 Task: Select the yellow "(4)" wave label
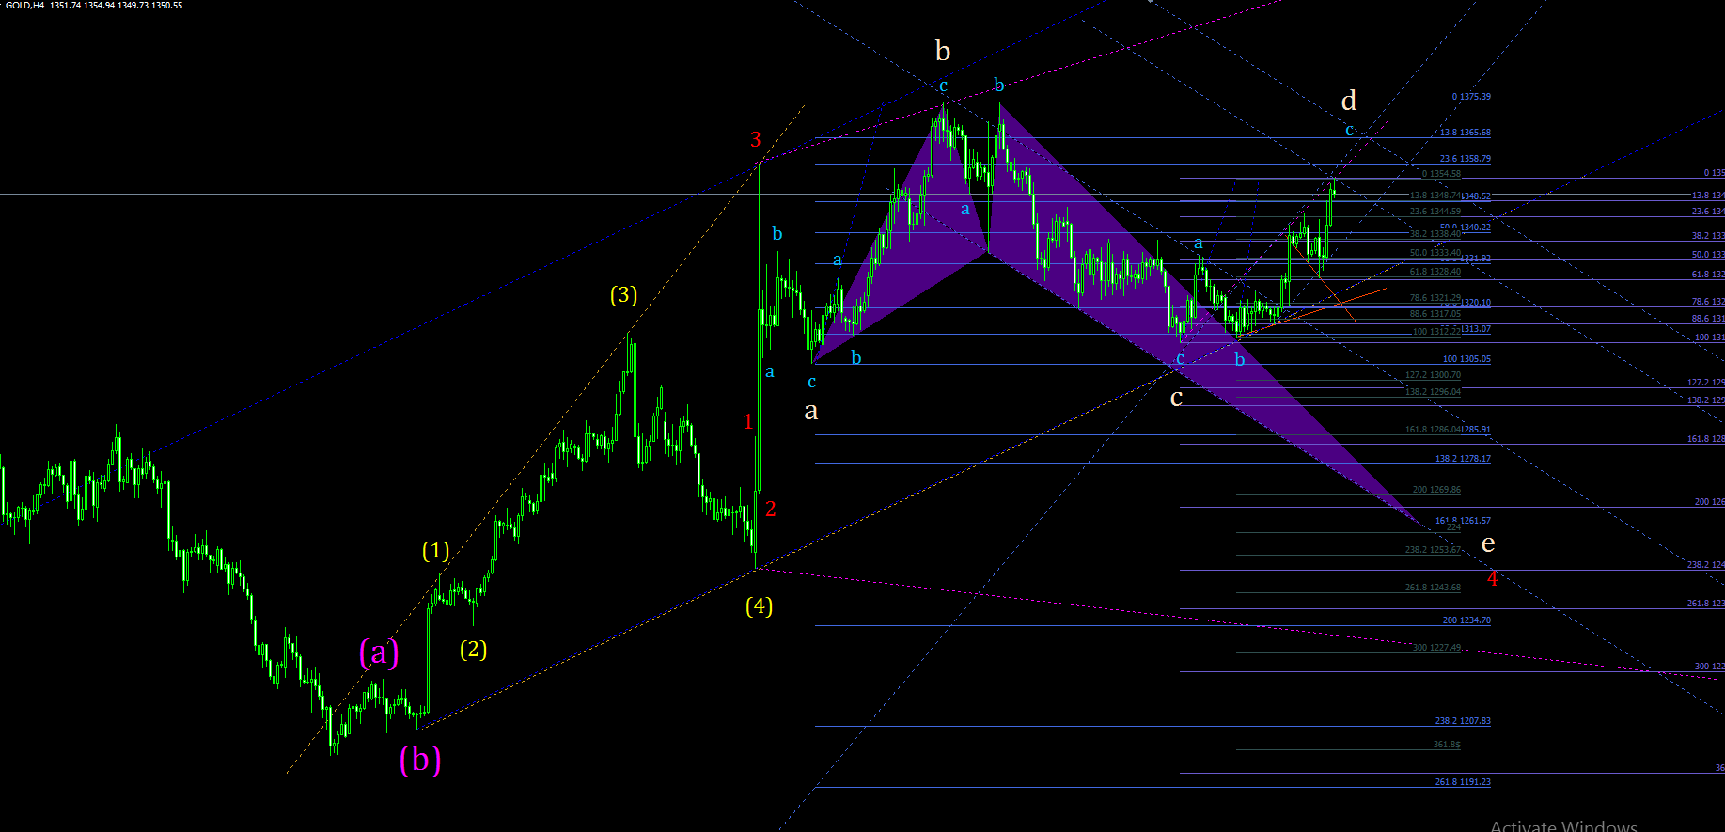pos(759,606)
